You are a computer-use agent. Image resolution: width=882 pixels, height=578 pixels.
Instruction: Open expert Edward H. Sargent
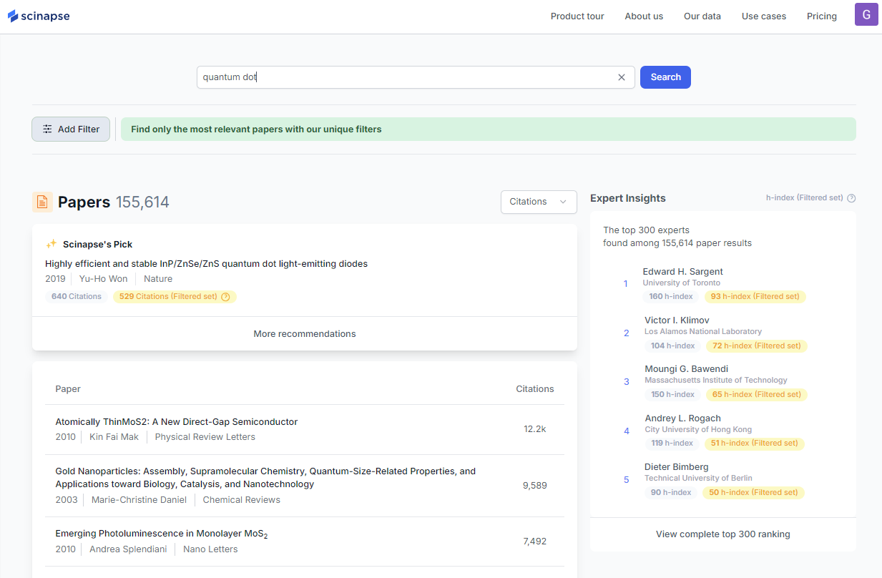(682, 271)
